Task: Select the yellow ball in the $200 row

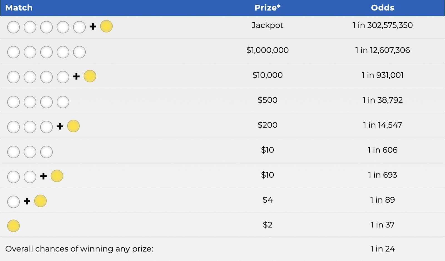Action: click(73, 126)
